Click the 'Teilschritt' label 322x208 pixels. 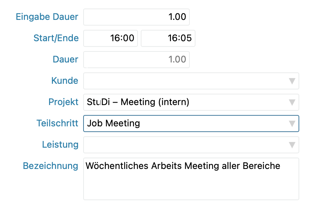click(57, 124)
